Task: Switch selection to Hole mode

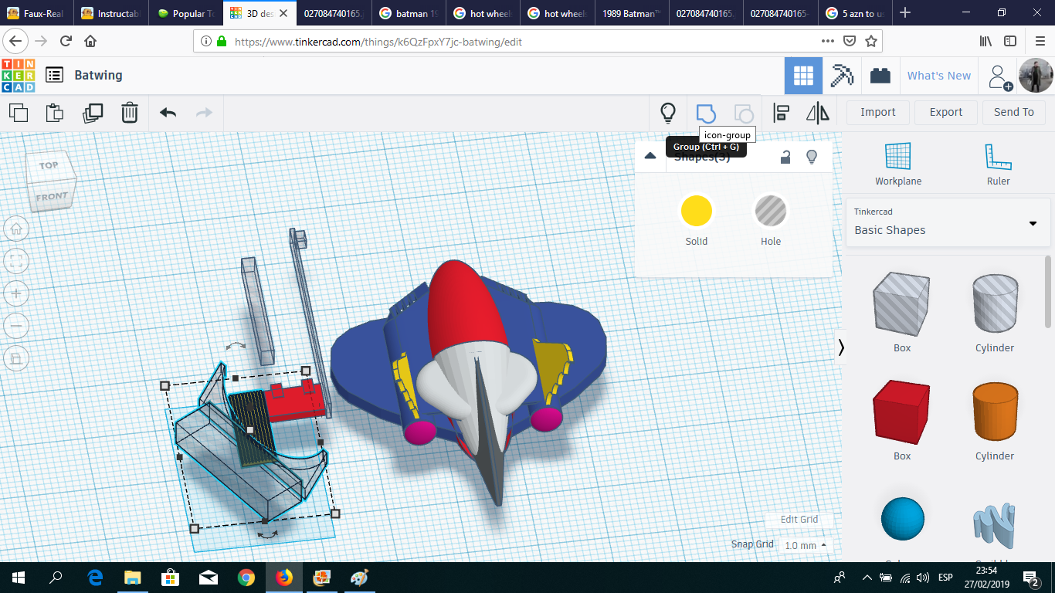Action: click(x=770, y=210)
